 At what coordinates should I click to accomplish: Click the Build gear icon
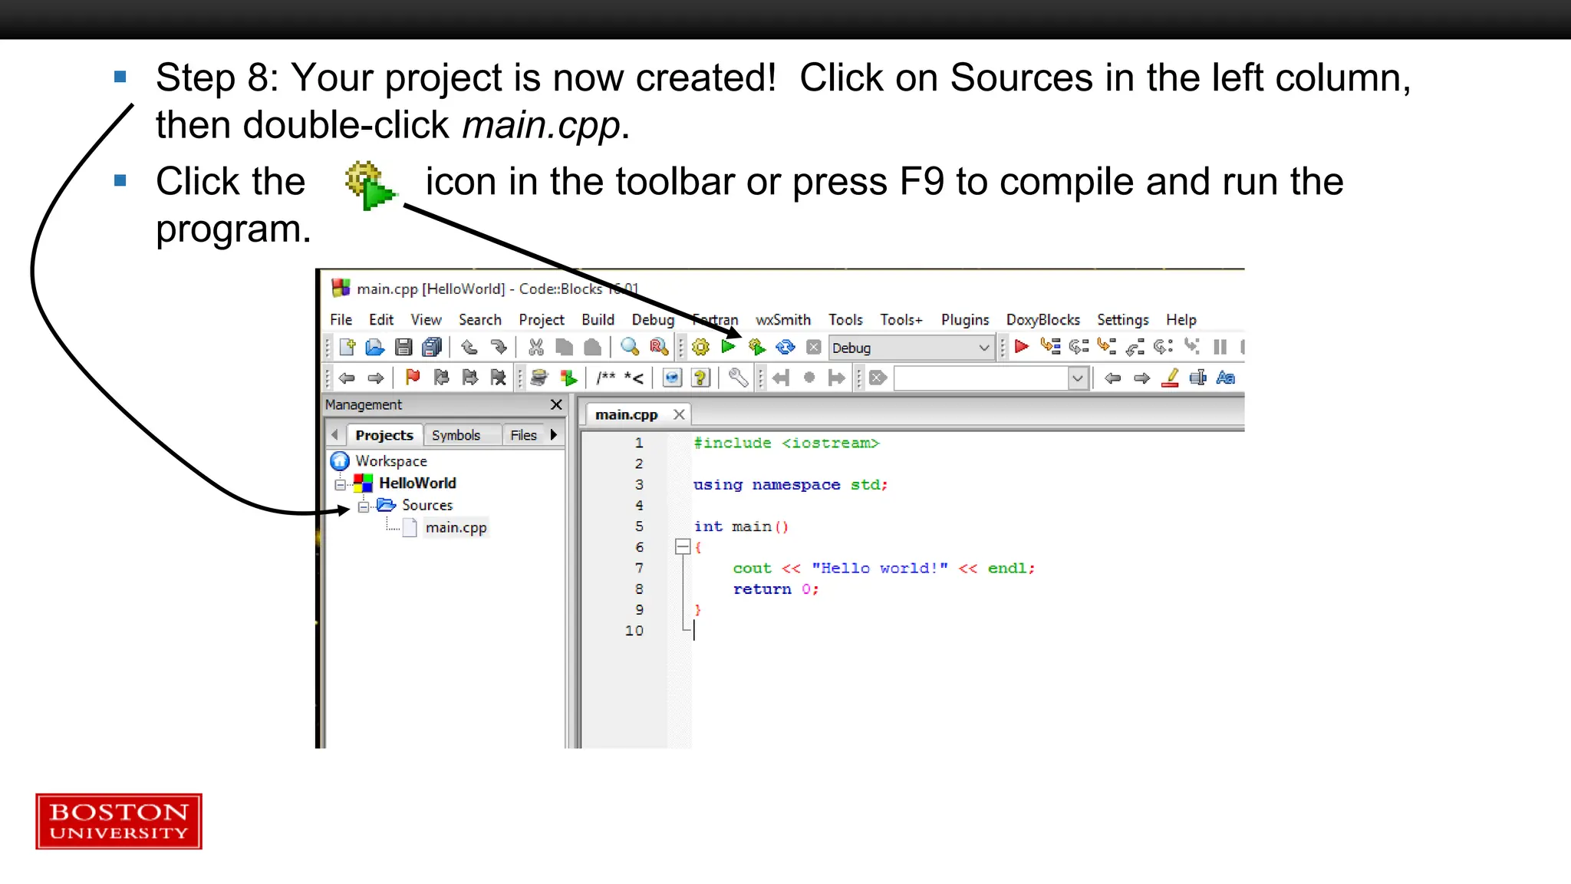(x=700, y=348)
